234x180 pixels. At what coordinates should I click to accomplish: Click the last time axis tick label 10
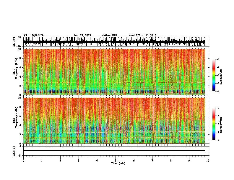pos(208,161)
